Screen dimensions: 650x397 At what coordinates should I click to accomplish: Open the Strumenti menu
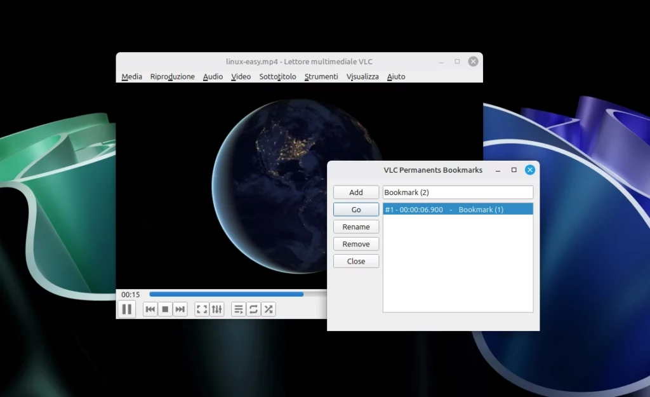(x=321, y=76)
